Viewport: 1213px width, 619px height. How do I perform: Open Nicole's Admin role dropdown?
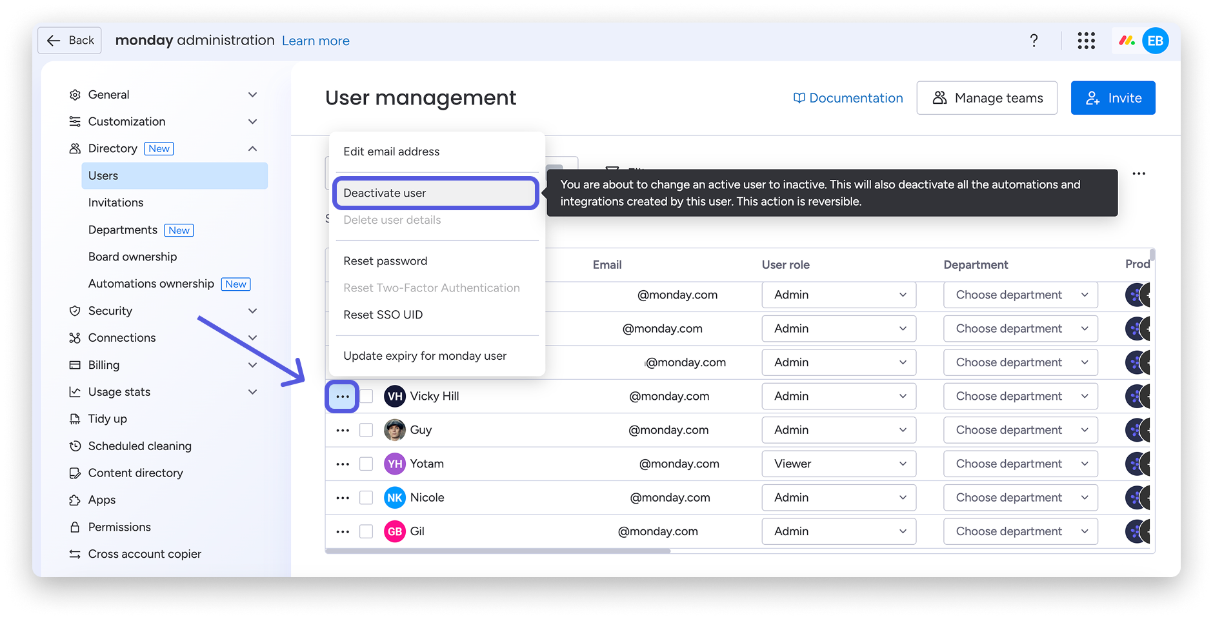click(839, 498)
